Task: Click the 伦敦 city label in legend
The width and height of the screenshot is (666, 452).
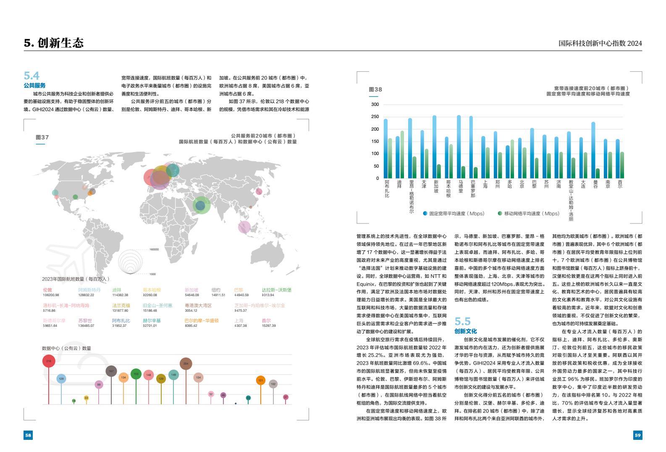Action: [x=47, y=290]
